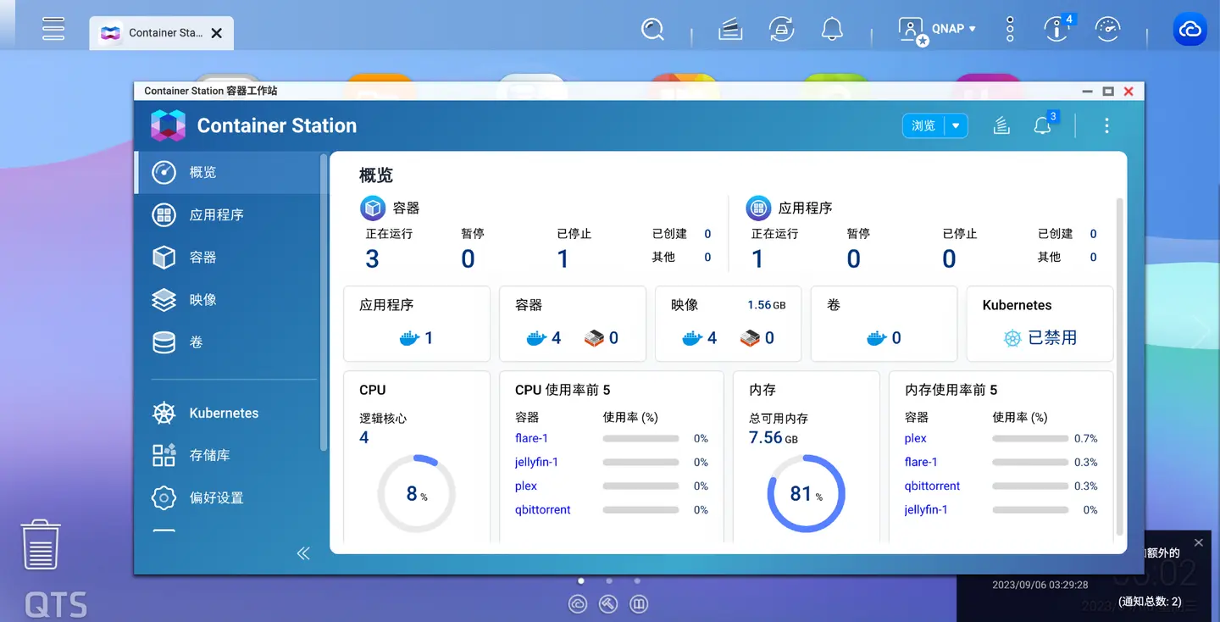Open 偏好设置 in the sidebar

point(227,497)
